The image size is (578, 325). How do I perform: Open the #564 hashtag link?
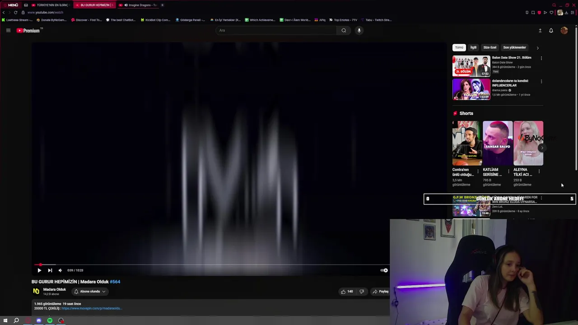(115, 282)
